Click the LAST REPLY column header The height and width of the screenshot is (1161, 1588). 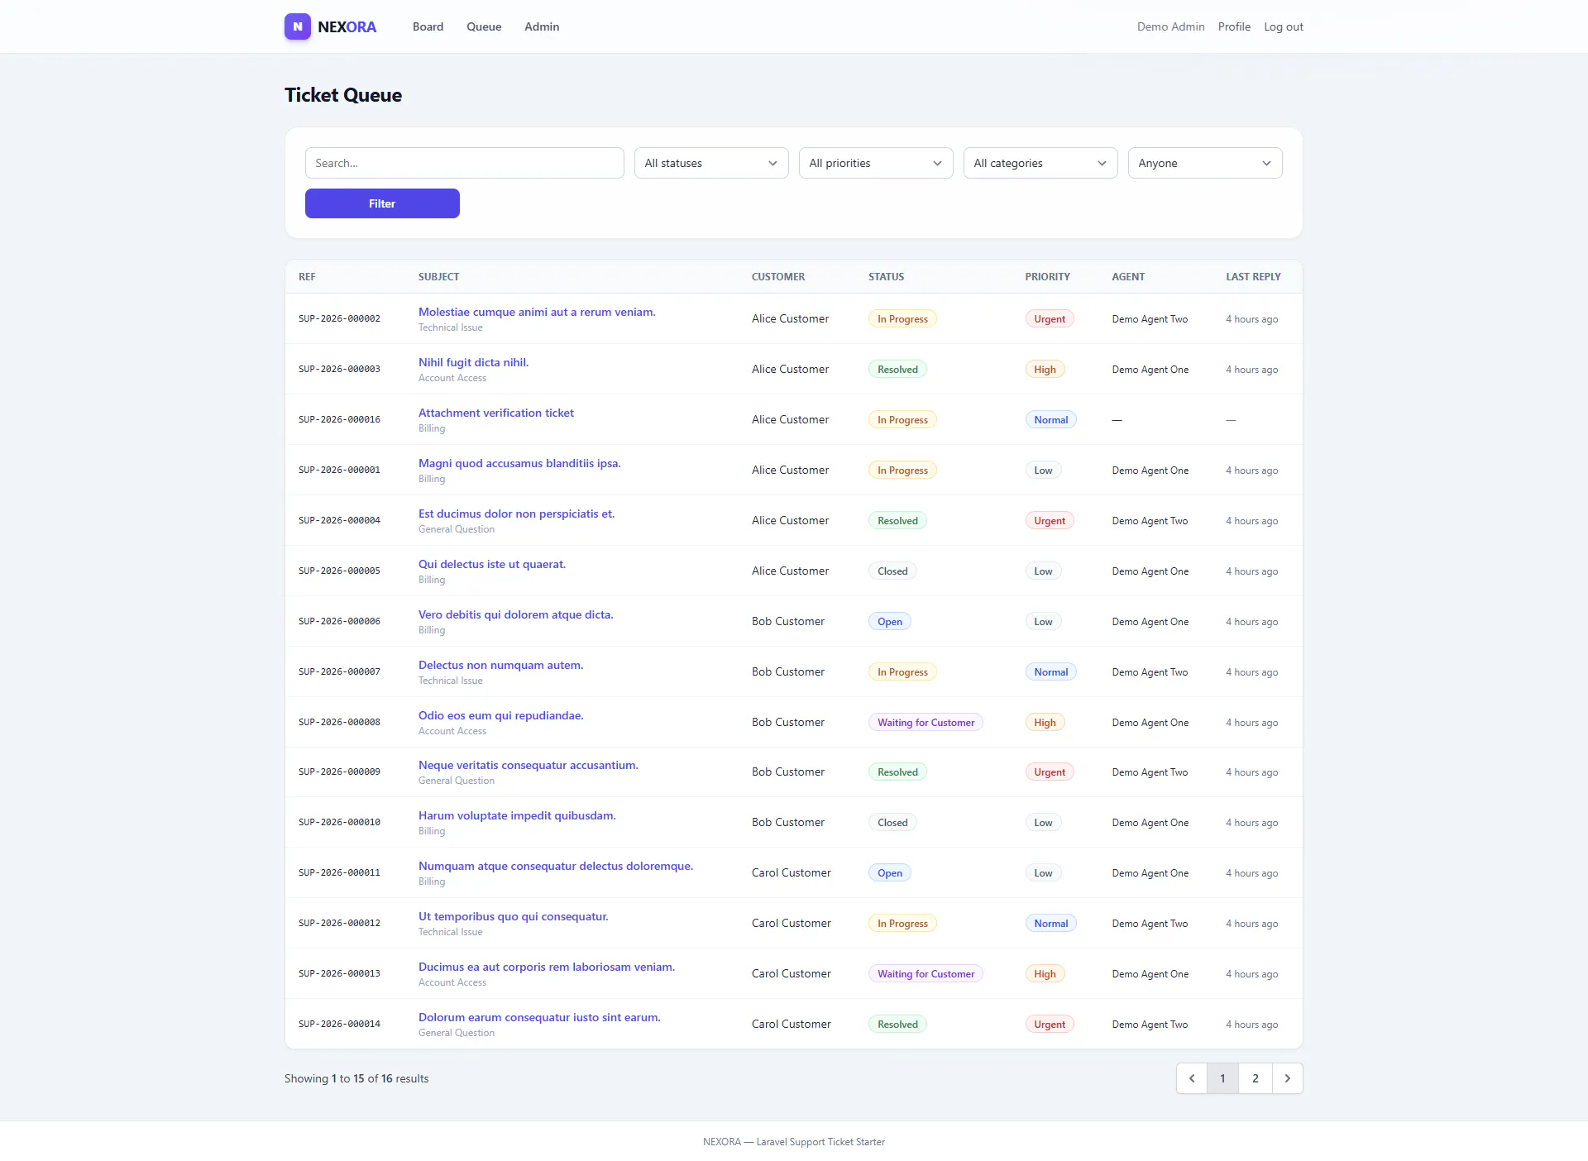pyautogui.click(x=1253, y=277)
